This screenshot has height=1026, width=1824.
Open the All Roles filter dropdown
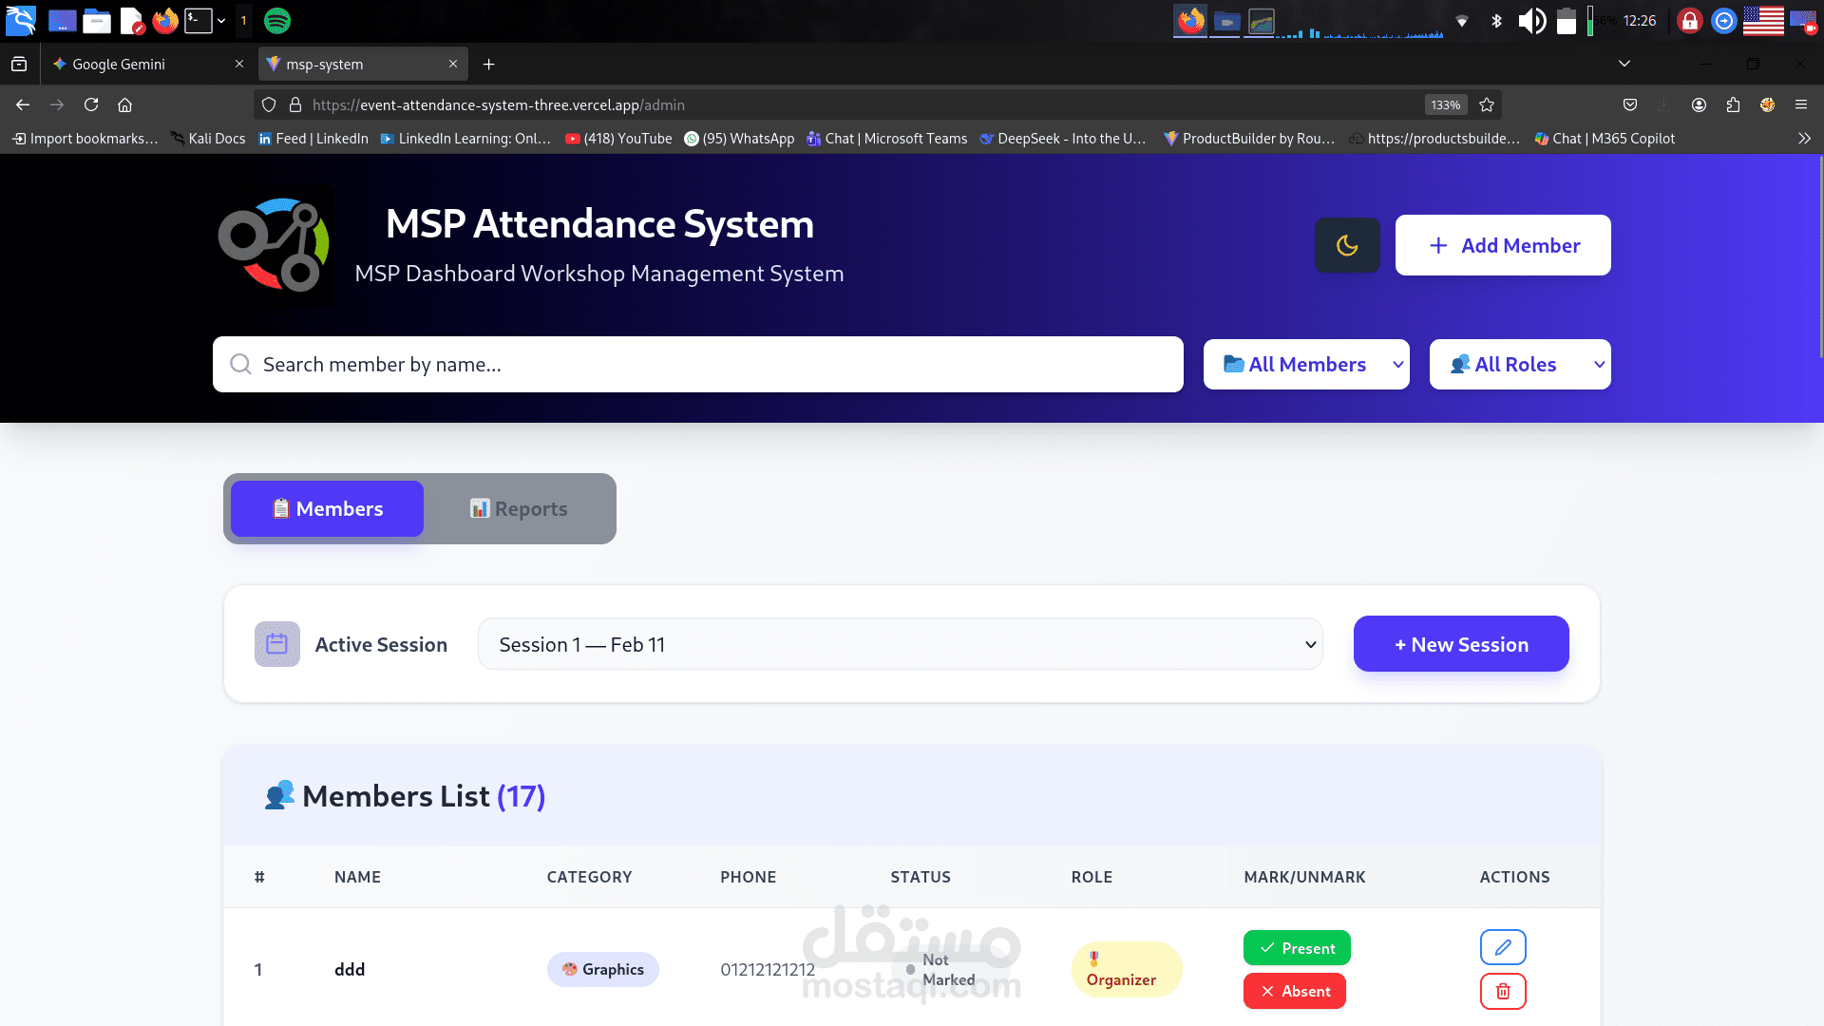coord(1519,364)
